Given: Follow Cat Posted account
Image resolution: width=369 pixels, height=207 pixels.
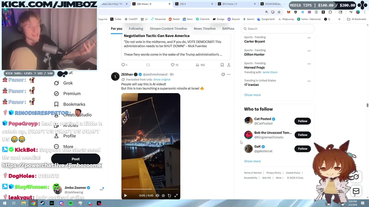Looking at the screenshot, I should (x=303, y=121).
